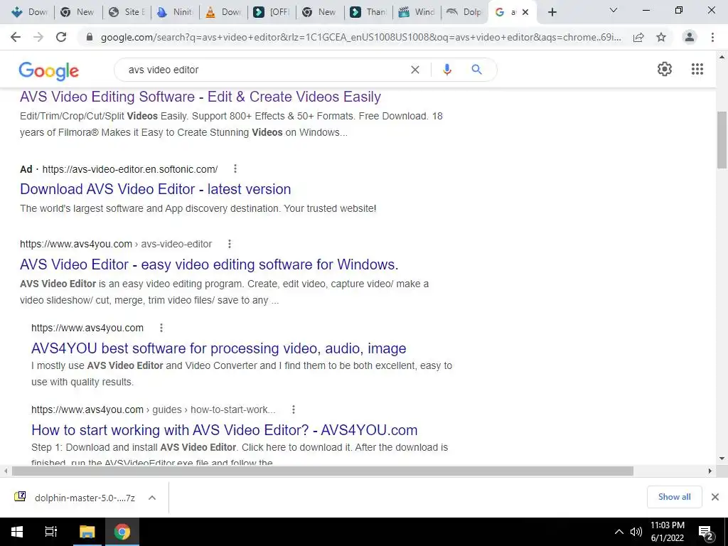Screen dimensions: 728x546
Task: Show hidden system tray icons
Action: (619, 532)
